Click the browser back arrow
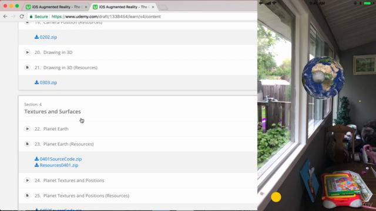Viewport: 376px width, 211px height. pyautogui.click(x=5, y=16)
